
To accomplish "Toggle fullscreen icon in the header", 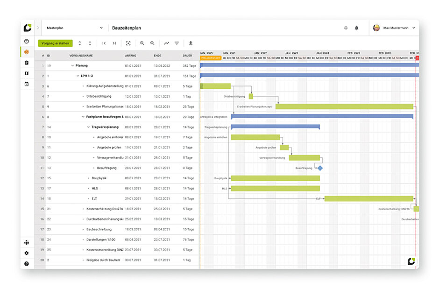I will click(x=346, y=28).
